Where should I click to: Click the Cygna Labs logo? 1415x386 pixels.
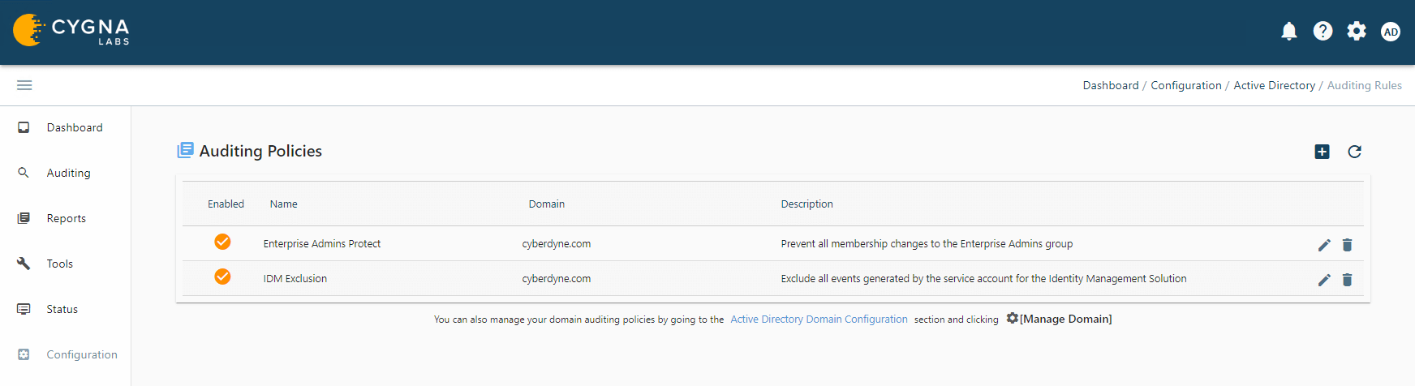pos(71,31)
